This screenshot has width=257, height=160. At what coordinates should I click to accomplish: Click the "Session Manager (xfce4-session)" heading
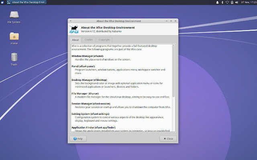91,104
